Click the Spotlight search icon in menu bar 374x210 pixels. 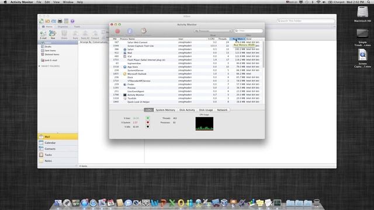pos(369,2)
